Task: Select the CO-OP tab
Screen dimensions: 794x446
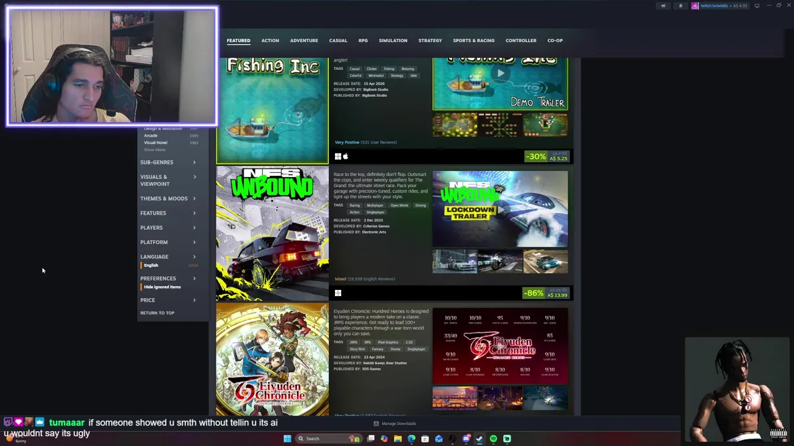Action: [x=555, y=40]
